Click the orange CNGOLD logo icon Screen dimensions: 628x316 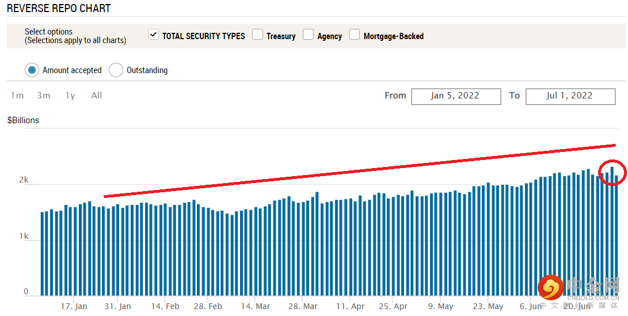[x=551, y=287]
